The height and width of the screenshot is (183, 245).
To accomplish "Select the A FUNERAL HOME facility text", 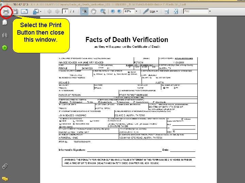I will click(x=68, y=138).
